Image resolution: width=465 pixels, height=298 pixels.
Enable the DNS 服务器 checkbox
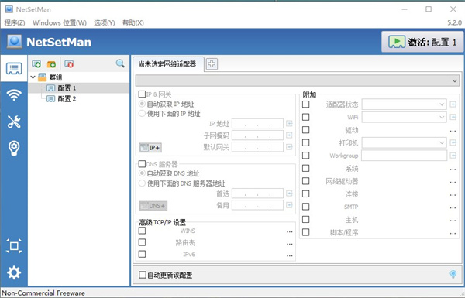coord(142,164)
